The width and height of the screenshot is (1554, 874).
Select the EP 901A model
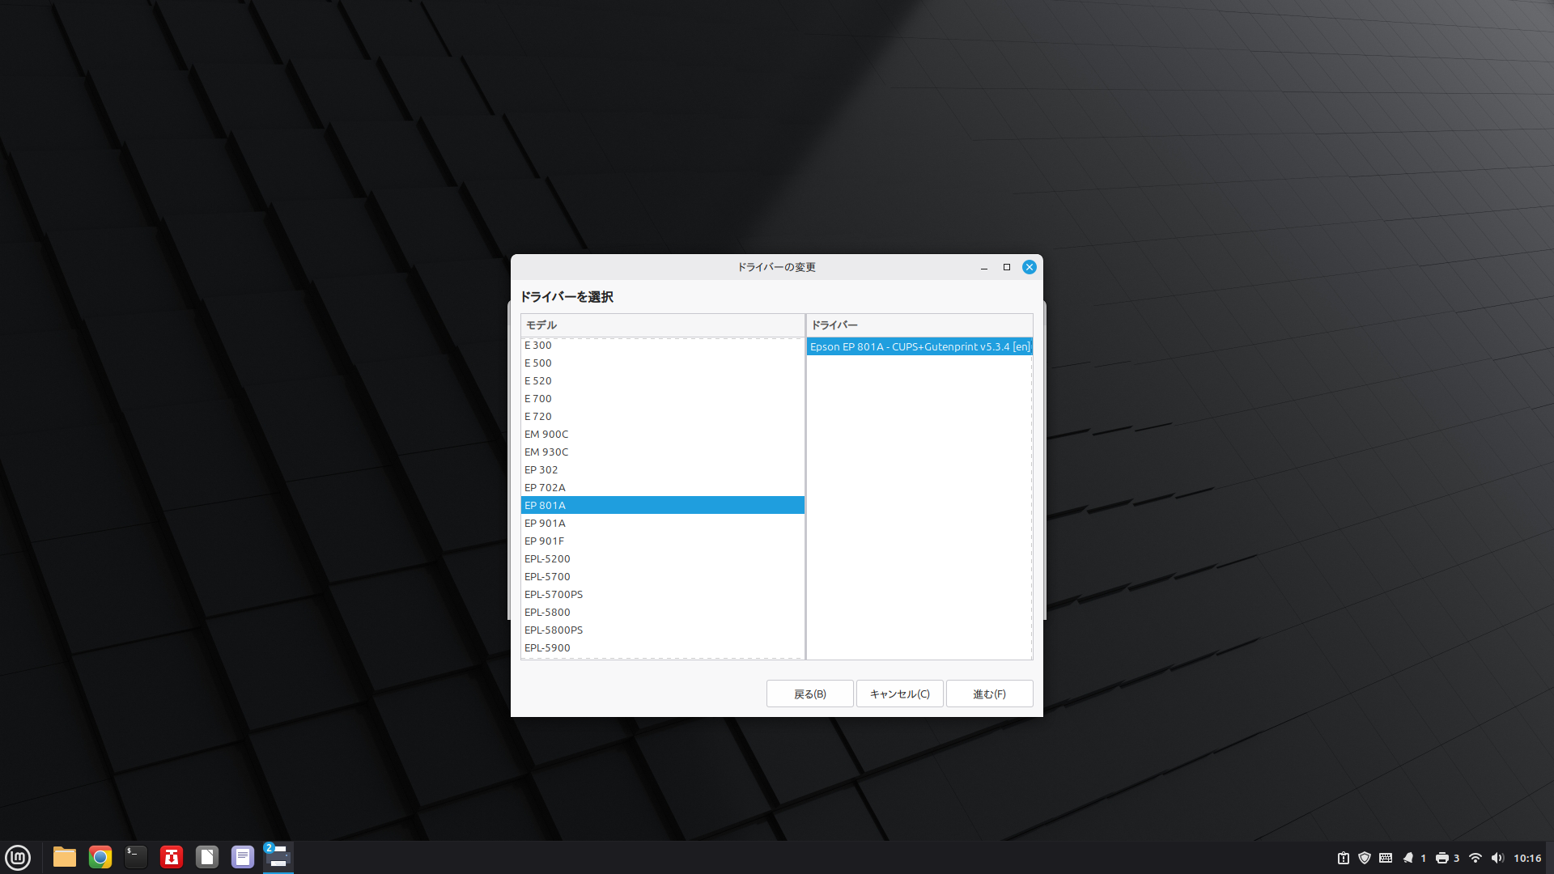tap(545, 524)
